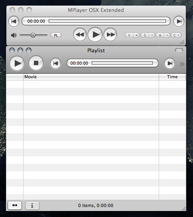Click 00:00:00 time display in Playlist window
The width and height of the screenshot is (193, 217).
click(x=79, y=63)
